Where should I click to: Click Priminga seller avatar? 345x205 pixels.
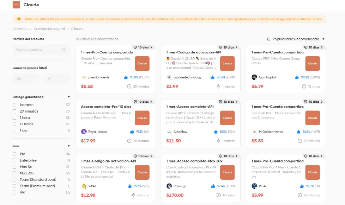[x=169, y=186]
